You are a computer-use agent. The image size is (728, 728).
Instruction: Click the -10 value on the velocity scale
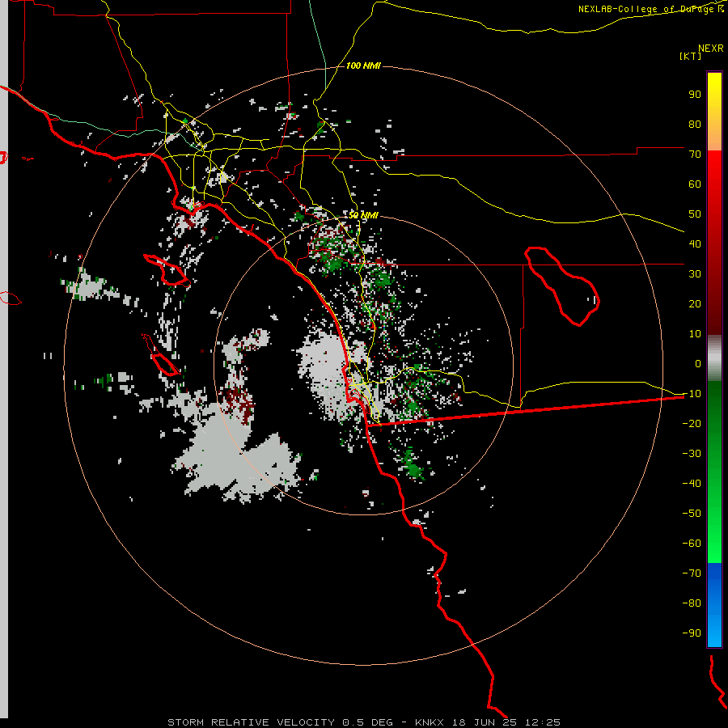[x=692, y=394]
